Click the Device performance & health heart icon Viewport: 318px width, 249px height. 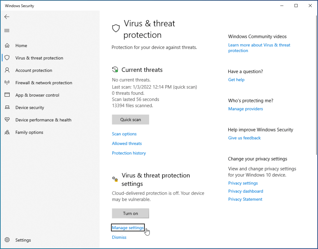click(x=7, y=120)
